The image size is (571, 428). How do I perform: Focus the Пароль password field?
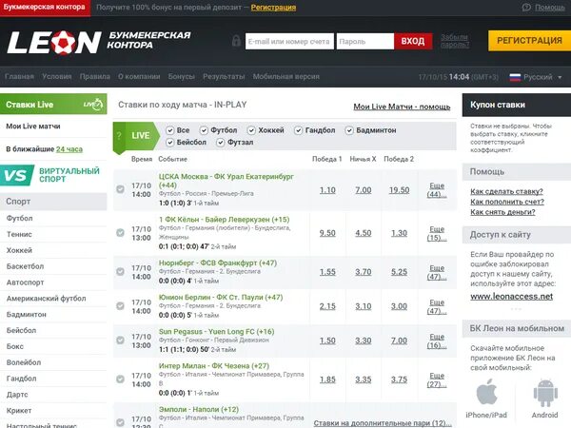point(365,41)
